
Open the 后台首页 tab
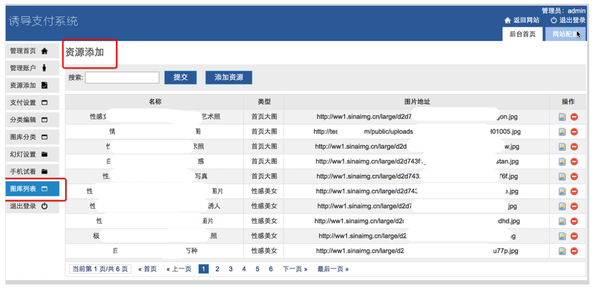pyautogui.click(x=522, y=34)
